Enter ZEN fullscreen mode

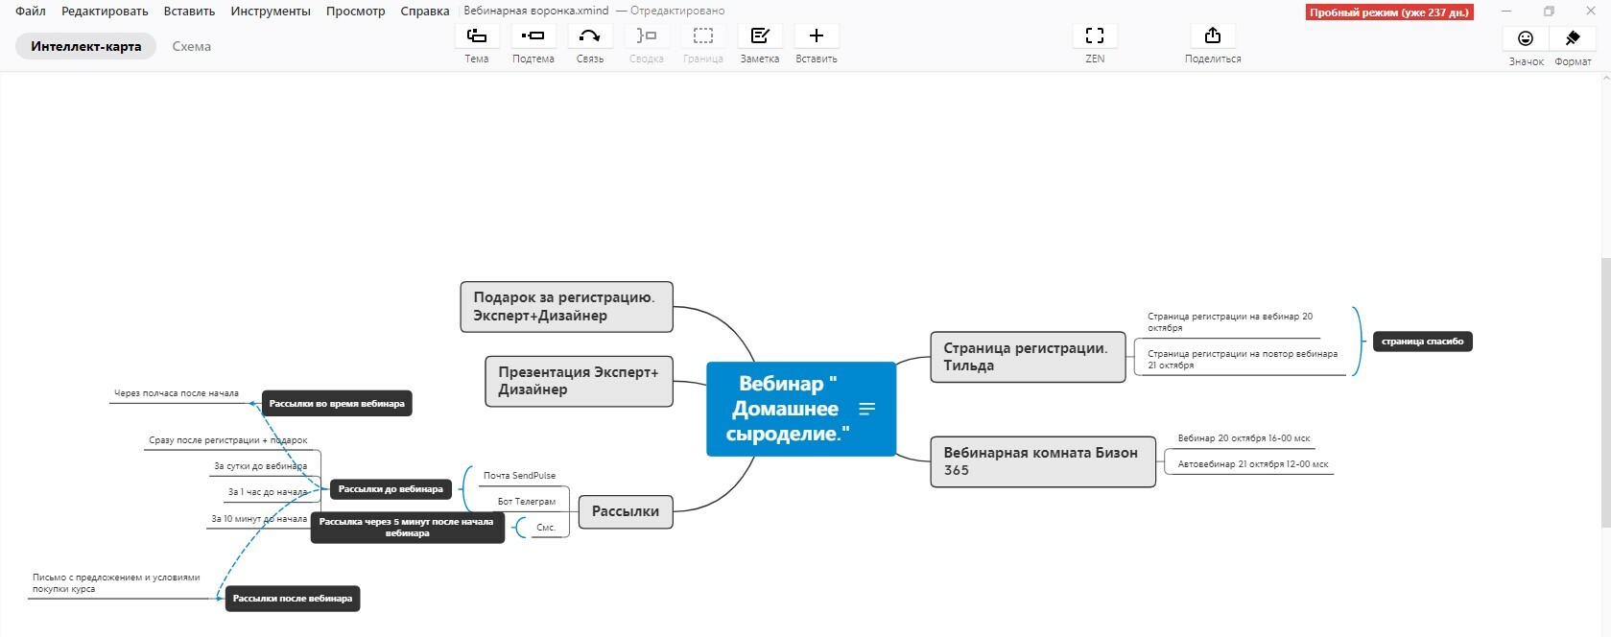click(1094, 36)
